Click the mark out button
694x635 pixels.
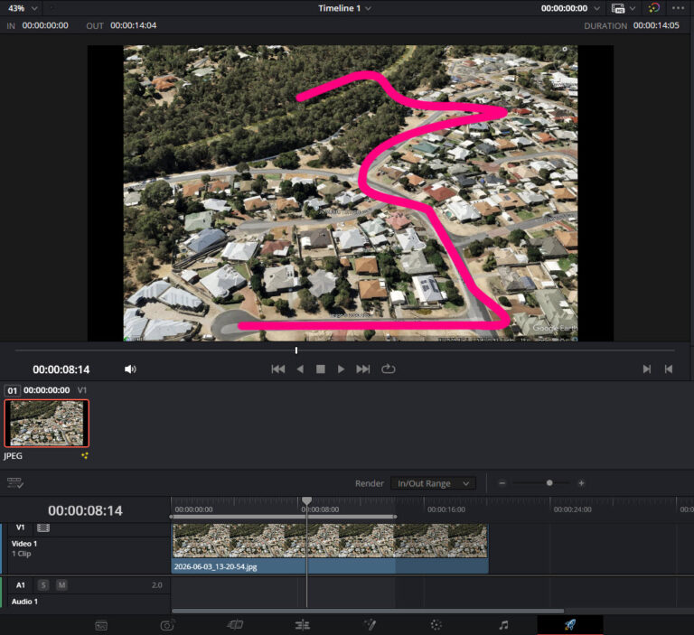tap(669, 369)
